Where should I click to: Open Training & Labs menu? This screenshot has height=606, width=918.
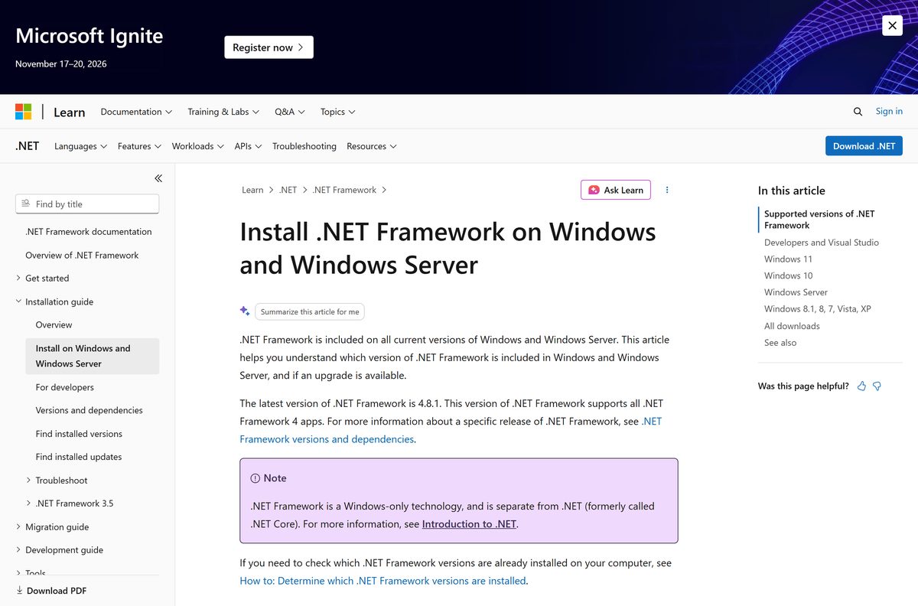(x=223, y=112)
